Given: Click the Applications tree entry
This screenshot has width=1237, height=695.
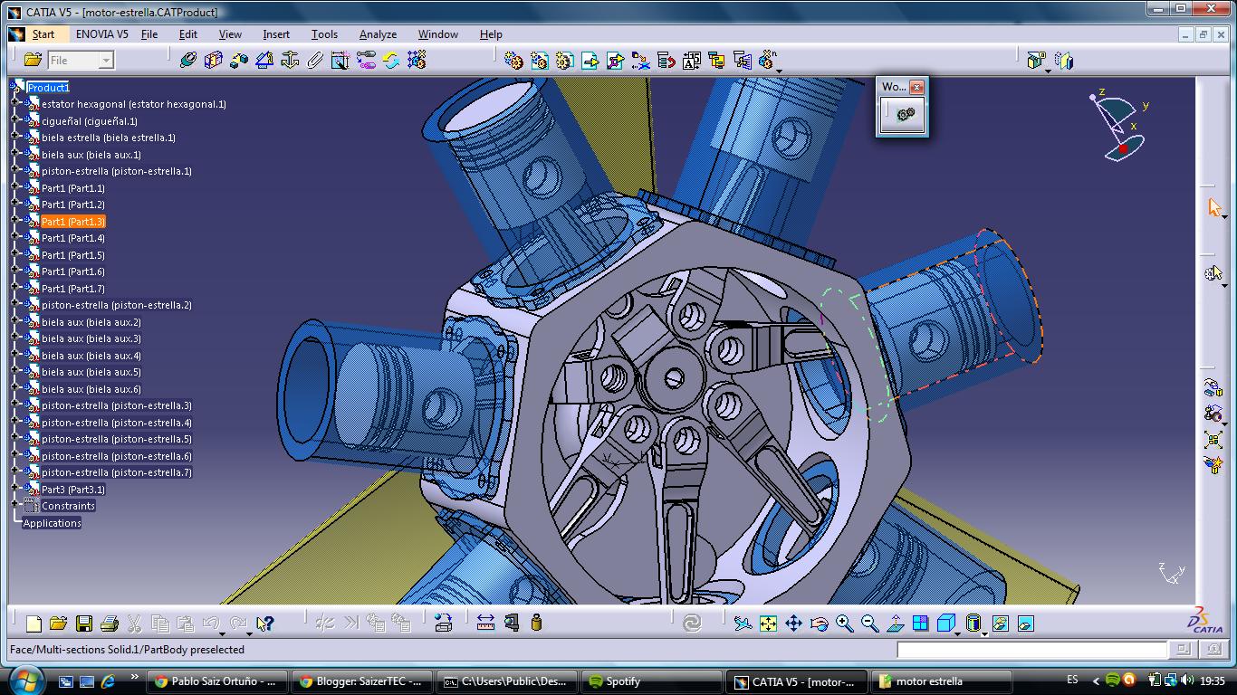Looking at the screenshot, I should 52,523.
